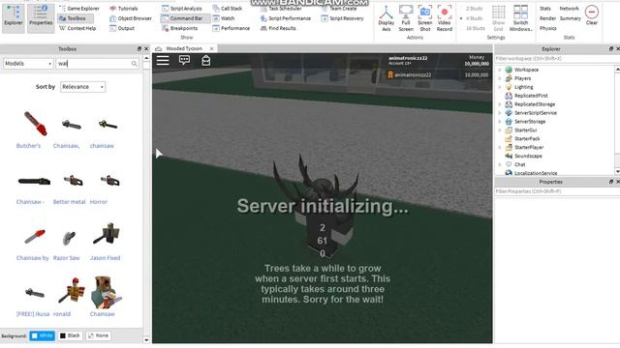Toggle the Properties panel button

(x=41, y=17)
